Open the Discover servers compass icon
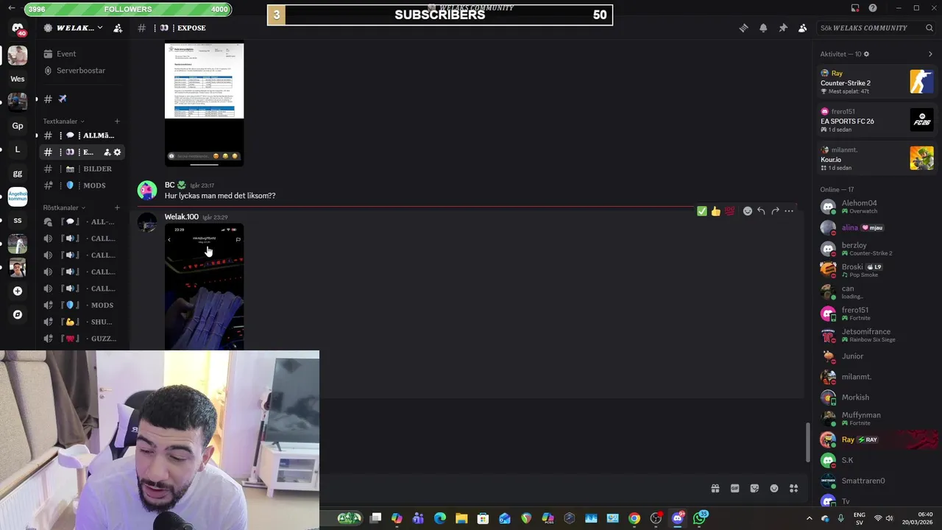The width and height of the screenshot is (942, 530). tap(18, 314)
